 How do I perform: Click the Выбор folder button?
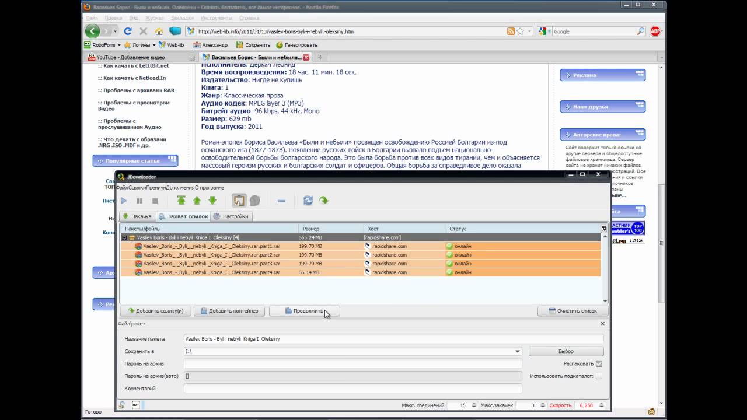pyautogui.click(x=566, y=351)
